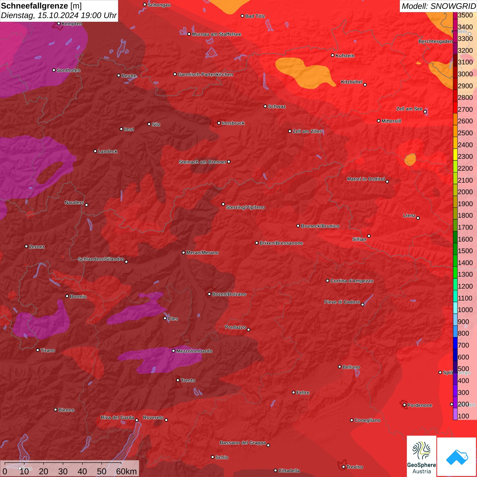The image size is (477, 477).
Task: Select the 'Mezzolombardo' label
Action: click(194, 351)
